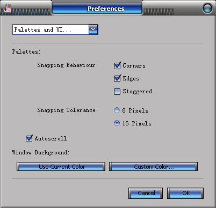Viewport: 216px width, 208px height.
Task: Click the pink hand icon in title bar
Action: coord(8,8)
